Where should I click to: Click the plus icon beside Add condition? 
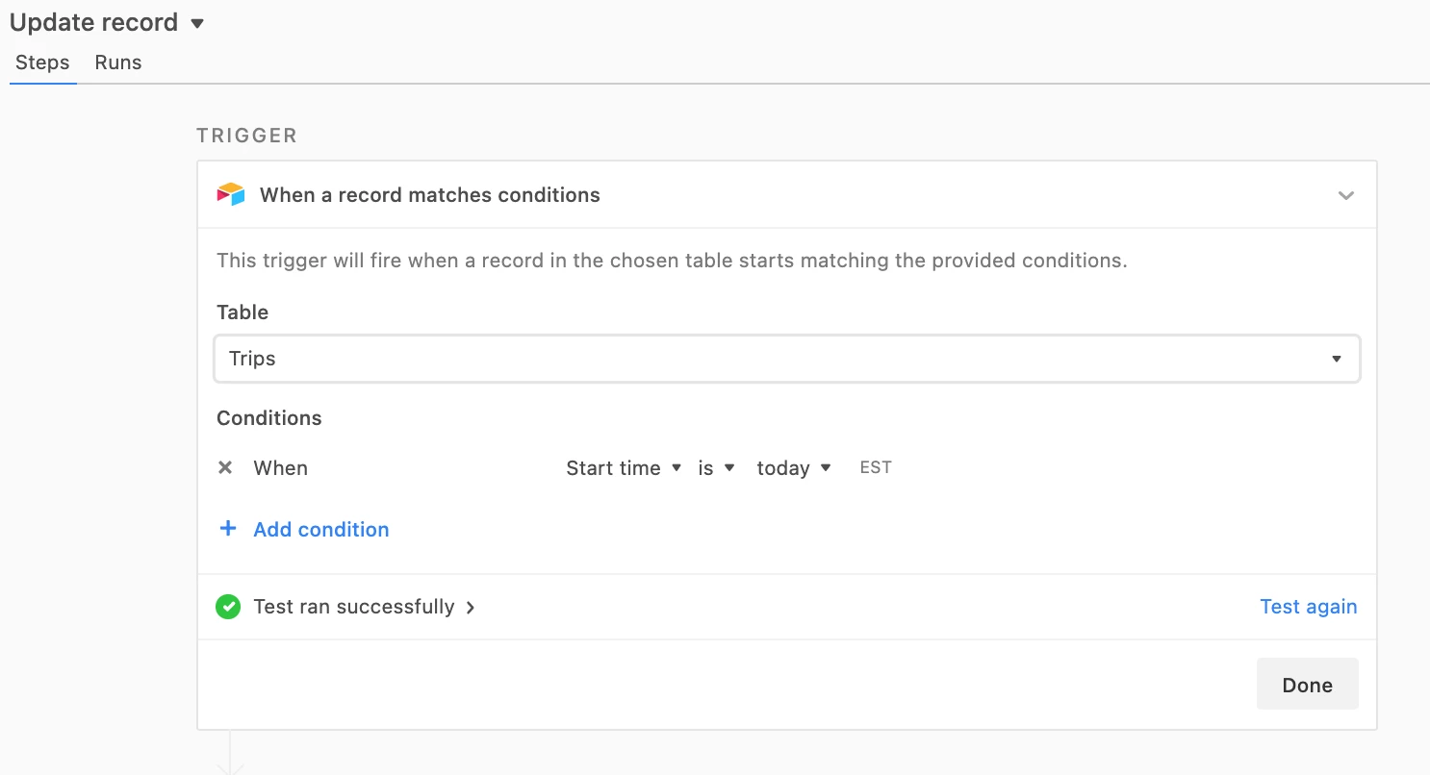tap(228, 529)
